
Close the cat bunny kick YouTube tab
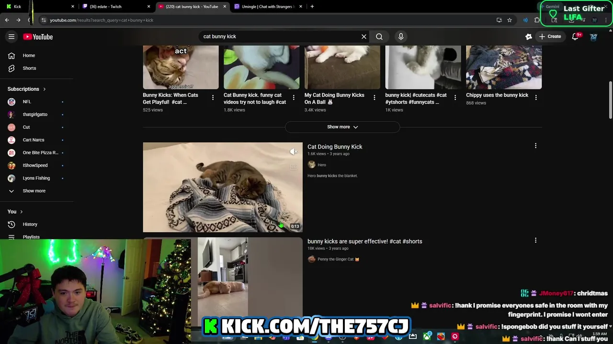click(225, 6)
